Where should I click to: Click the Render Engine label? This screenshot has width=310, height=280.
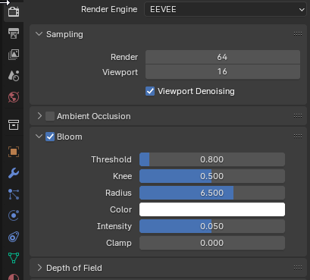click(109, 9)
